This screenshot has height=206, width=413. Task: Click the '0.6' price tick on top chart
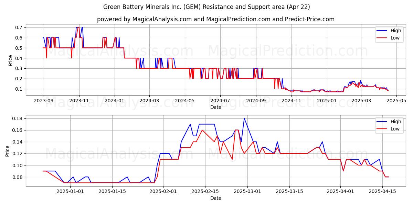pyautogui.click(x=19, y=38)
